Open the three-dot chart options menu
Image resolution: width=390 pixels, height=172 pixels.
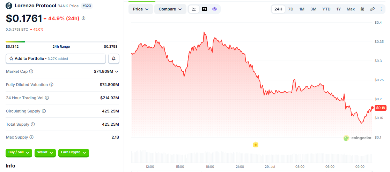click(x=381, y=9)
